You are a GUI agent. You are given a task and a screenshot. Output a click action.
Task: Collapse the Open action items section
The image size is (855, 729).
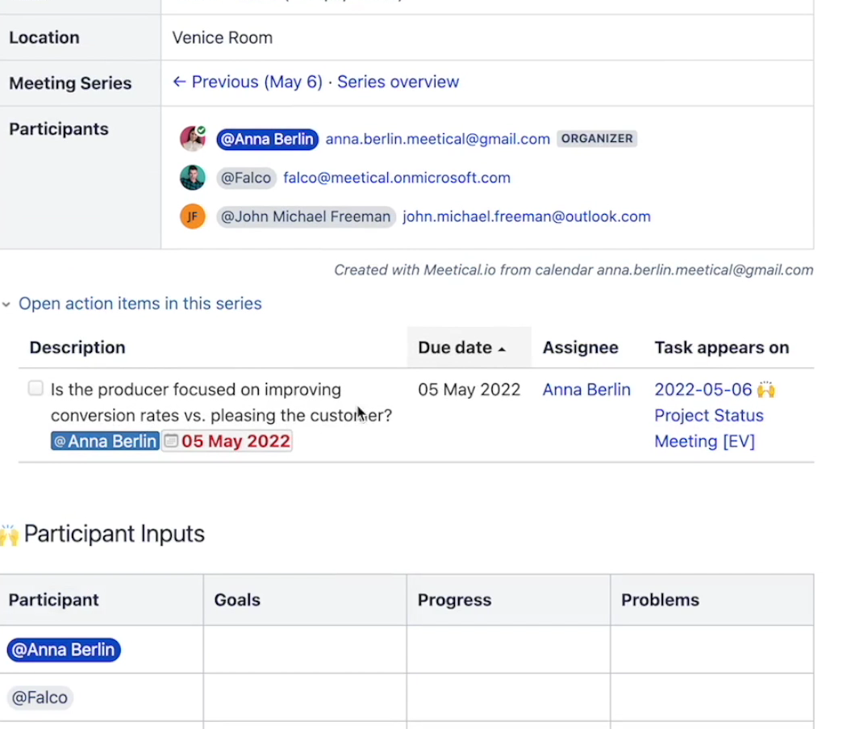7,304
